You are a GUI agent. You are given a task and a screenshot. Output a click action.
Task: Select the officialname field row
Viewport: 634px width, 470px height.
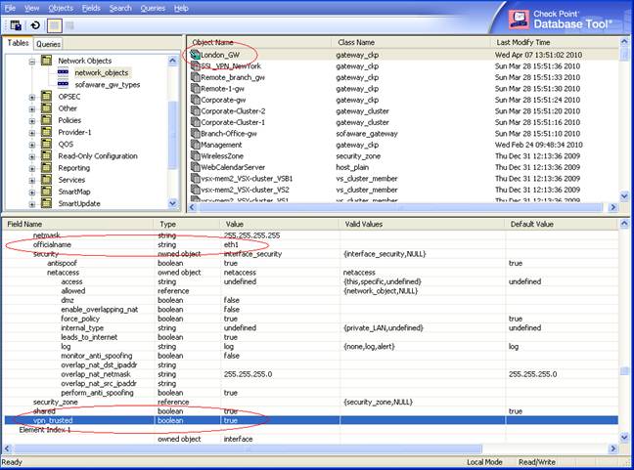pyautogui.click(x=311, y=244)
